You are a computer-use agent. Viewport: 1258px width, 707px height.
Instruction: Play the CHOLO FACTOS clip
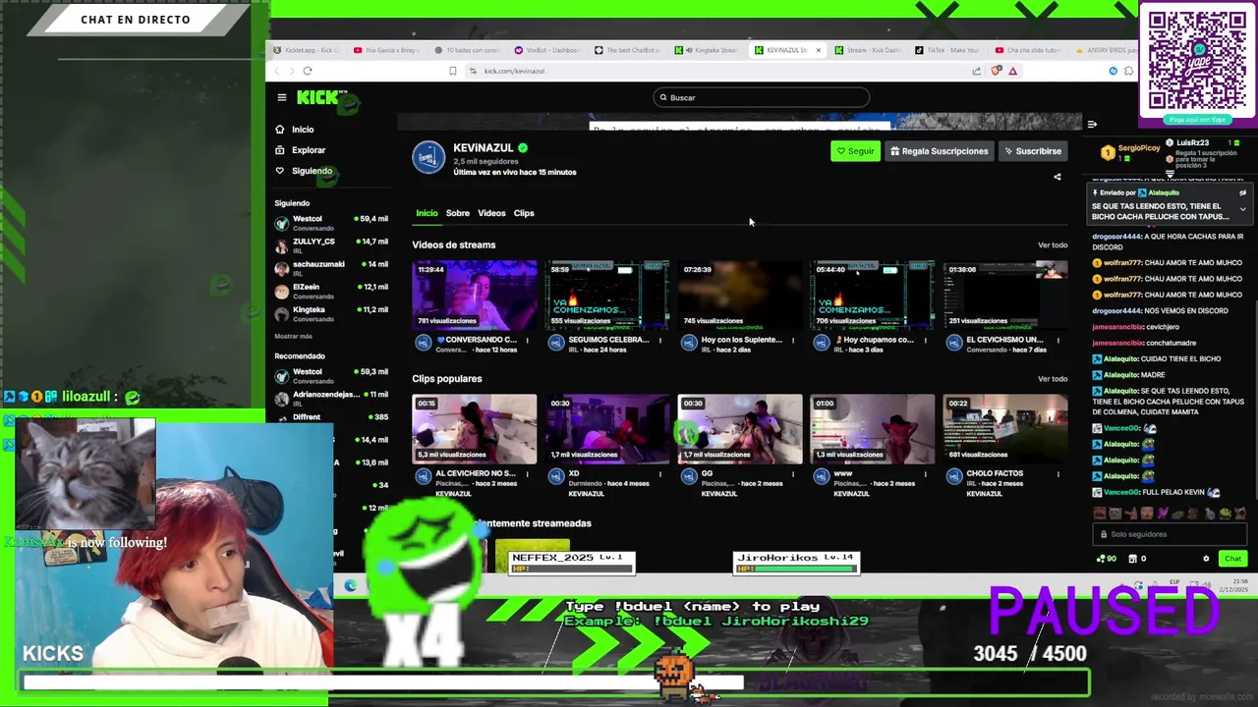[x=1005, y=429]
